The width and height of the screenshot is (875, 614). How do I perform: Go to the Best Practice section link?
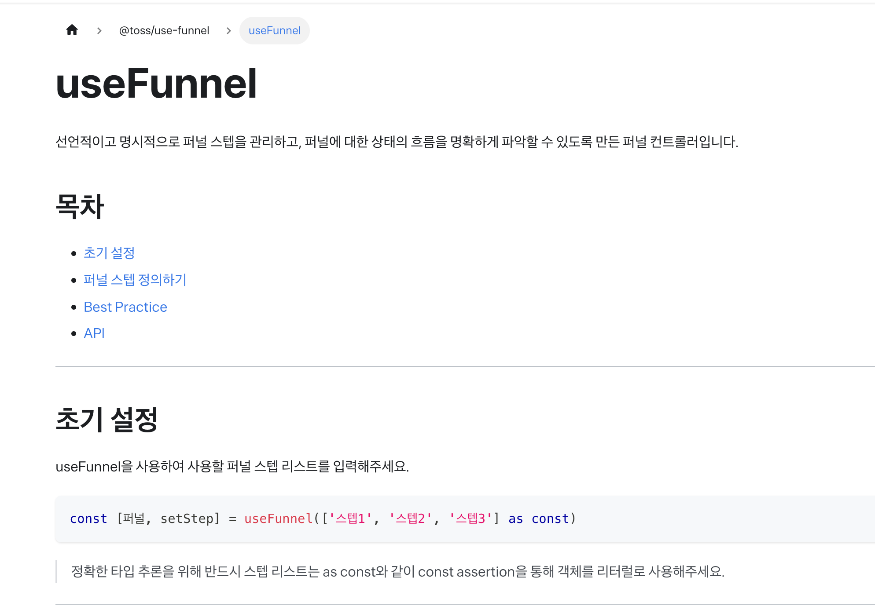click(x=125, y=307)
